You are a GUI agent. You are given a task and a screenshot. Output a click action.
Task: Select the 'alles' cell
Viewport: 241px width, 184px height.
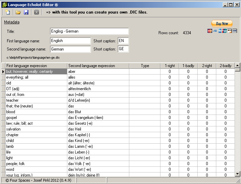tap(98, 77)
